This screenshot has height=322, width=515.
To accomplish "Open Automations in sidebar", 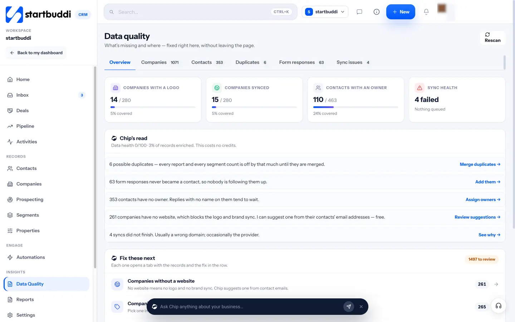I will [x=46, y=257].
